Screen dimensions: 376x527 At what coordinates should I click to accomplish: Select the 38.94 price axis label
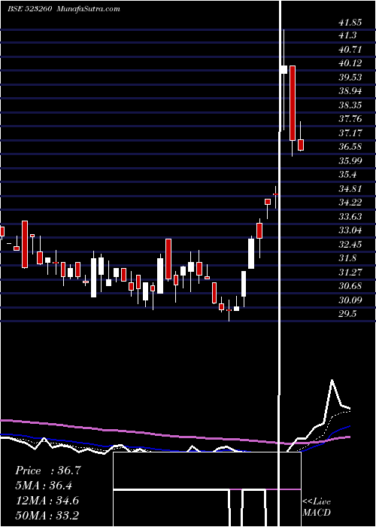click(x=350, y=91)
